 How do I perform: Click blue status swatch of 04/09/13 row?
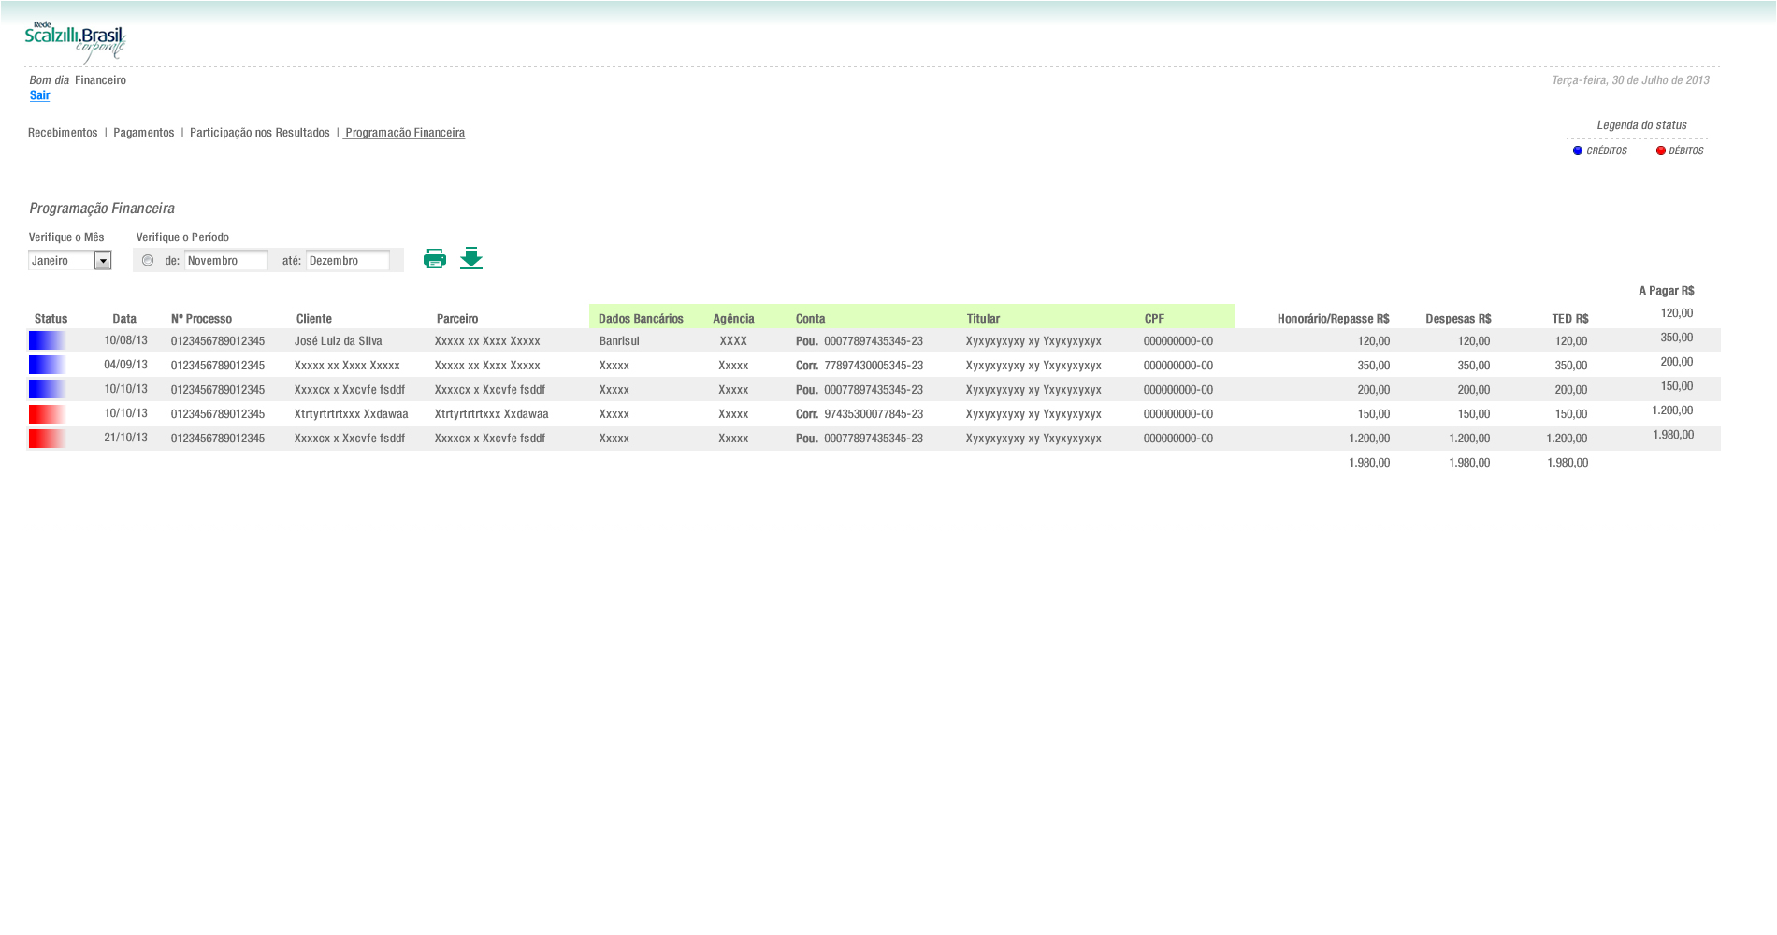pyautogui.click(x=47, y=366)
